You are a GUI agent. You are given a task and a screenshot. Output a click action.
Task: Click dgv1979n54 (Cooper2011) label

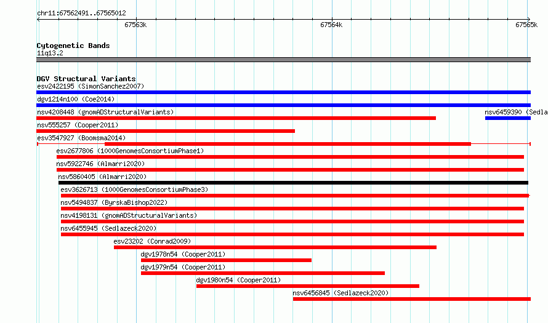[183, 267]
